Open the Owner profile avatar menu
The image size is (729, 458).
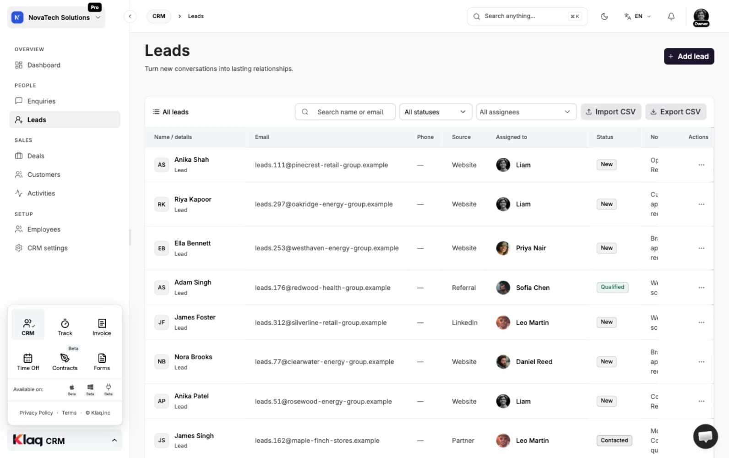[701, 17]
